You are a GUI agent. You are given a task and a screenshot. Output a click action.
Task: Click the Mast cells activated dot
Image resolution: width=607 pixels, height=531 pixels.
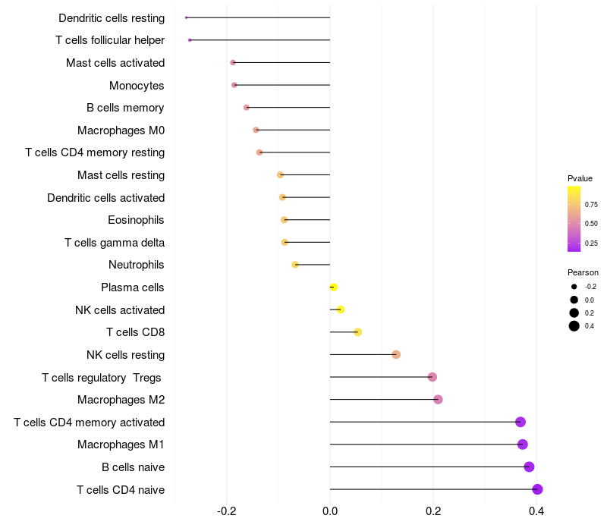pyautogui.click(x=233, y=63)
